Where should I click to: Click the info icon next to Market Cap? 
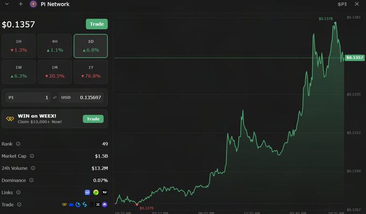[x=32, y=156]
